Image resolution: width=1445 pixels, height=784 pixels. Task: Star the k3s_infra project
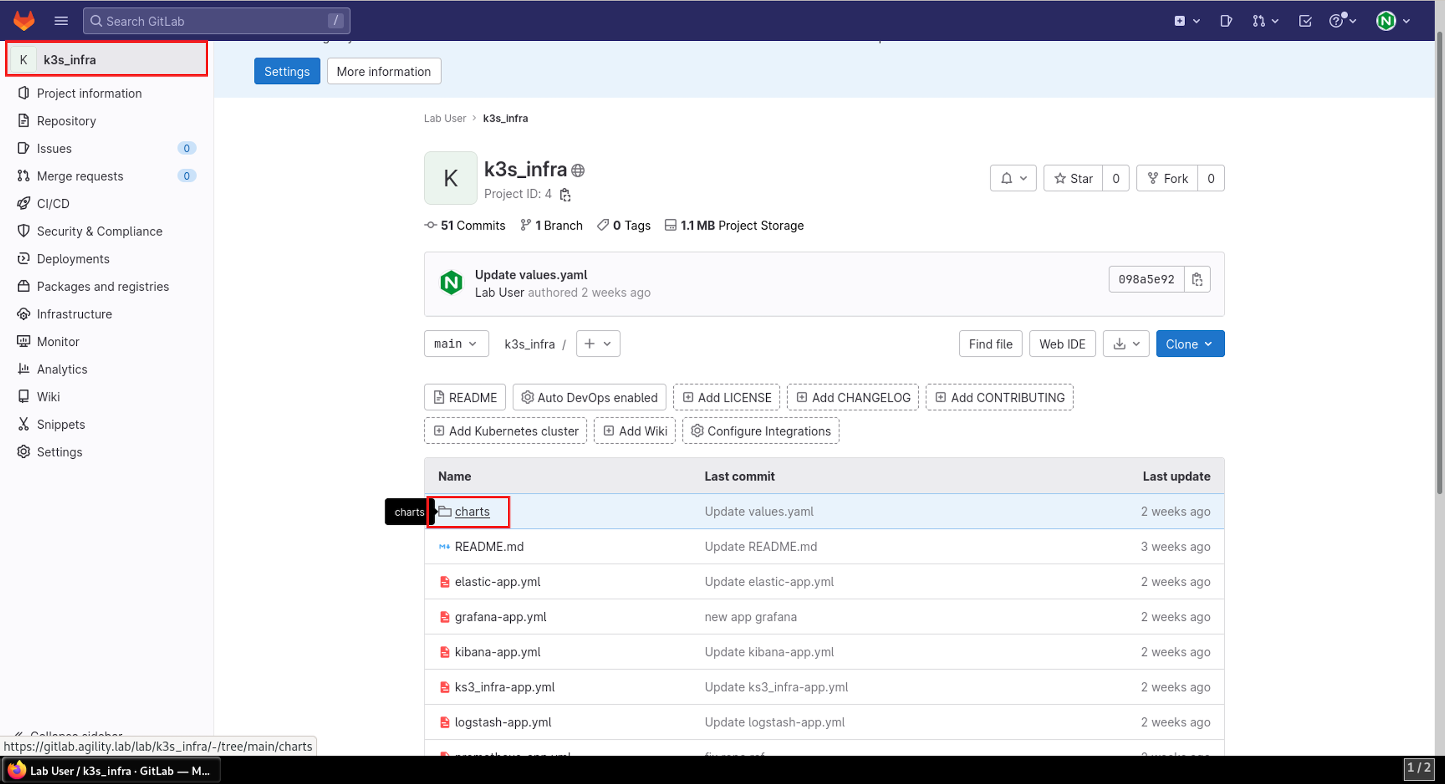click(1073, 178)
